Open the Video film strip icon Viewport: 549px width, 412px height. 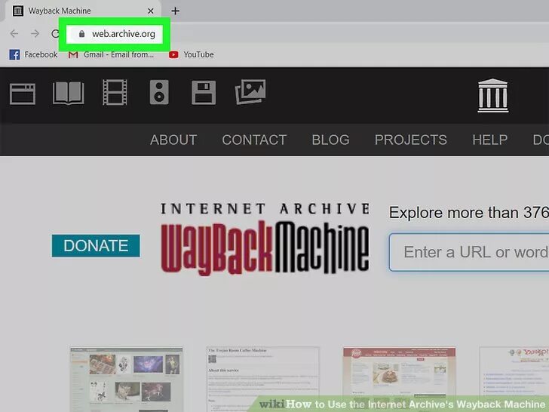coord(115,93)
